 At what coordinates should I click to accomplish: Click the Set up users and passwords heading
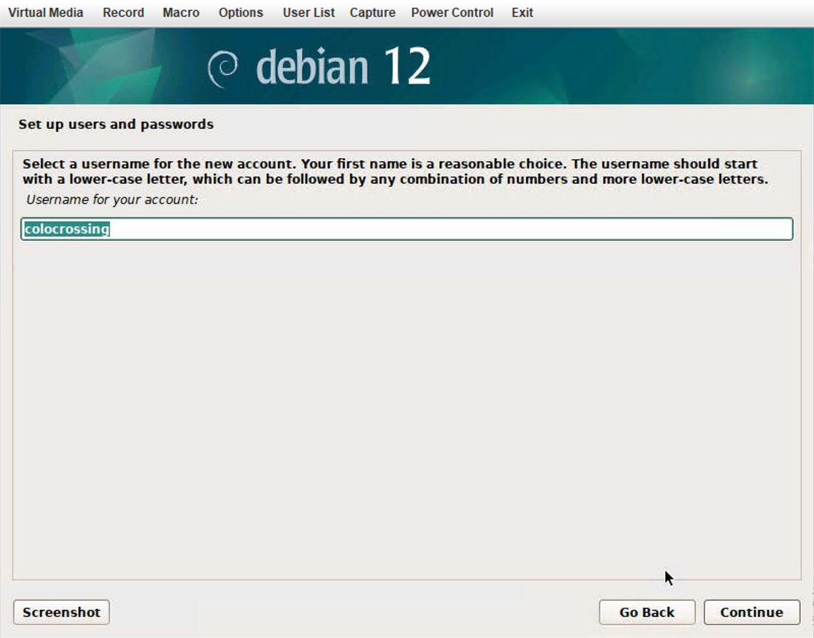pyautogui.click(x=116, y=124)
